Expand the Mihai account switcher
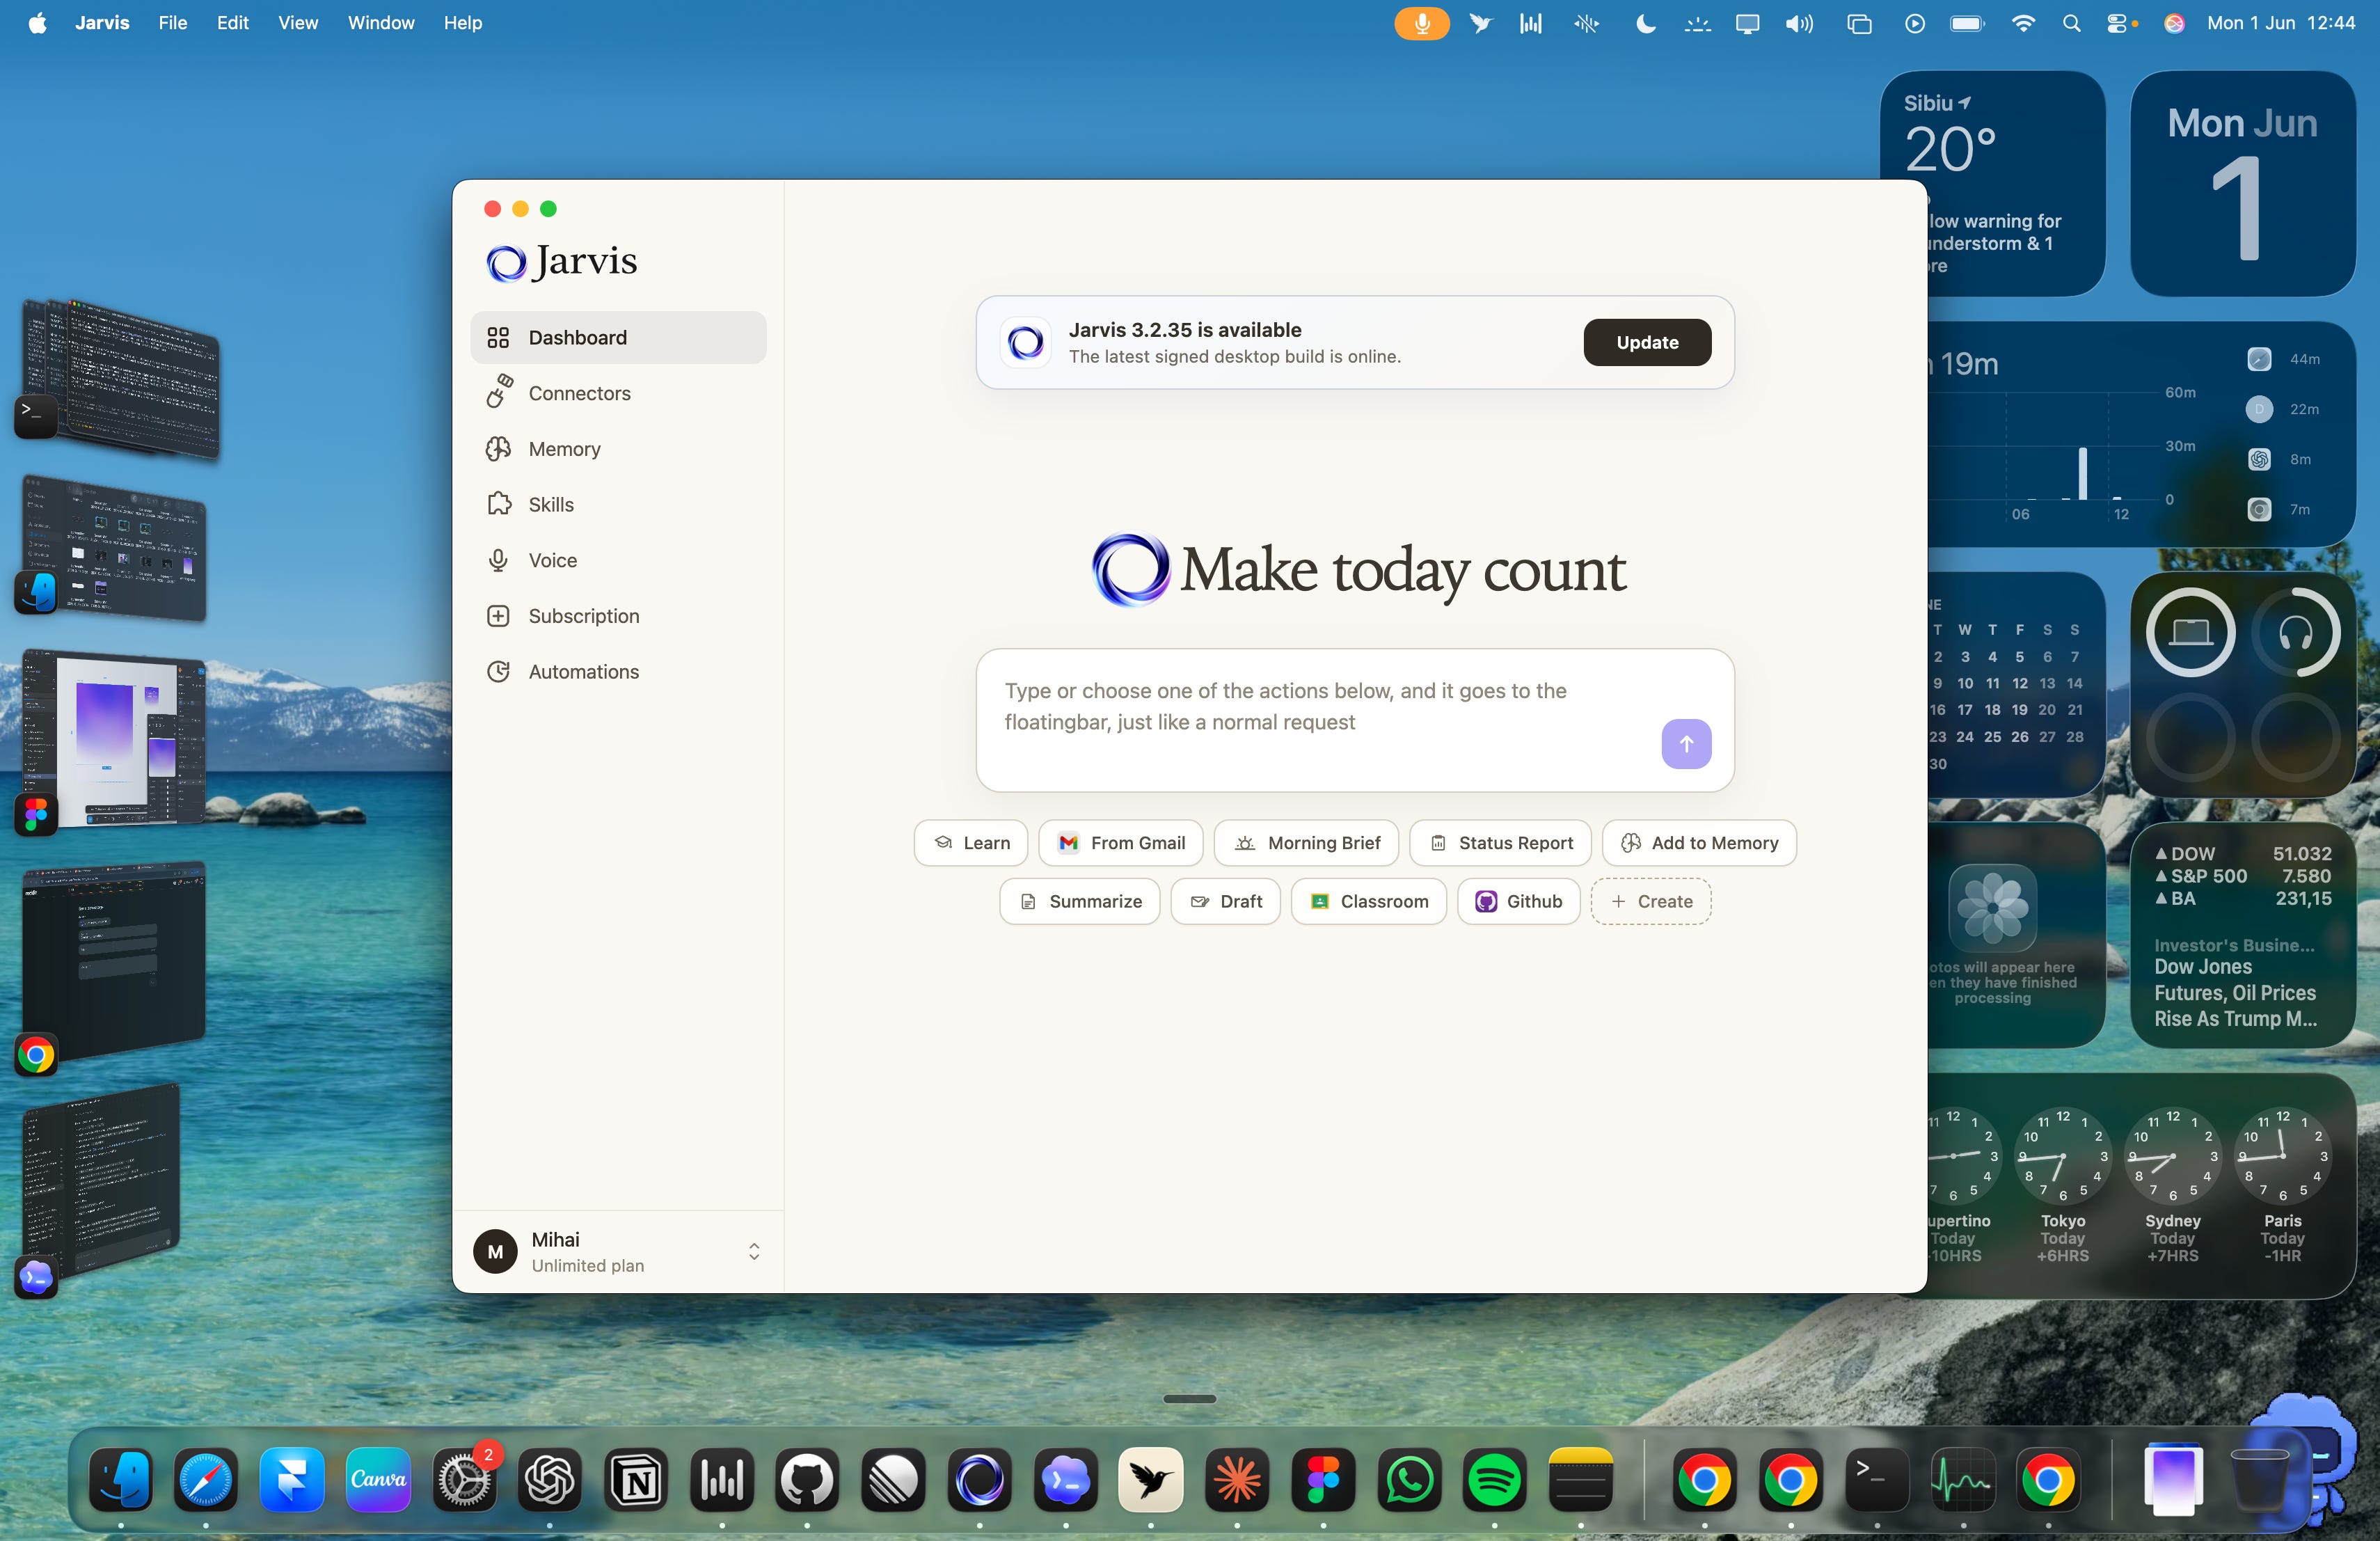Image resolution: width=2380 pixels, height=1541 pixels. pyautogui.click(x=618, y=1252)
